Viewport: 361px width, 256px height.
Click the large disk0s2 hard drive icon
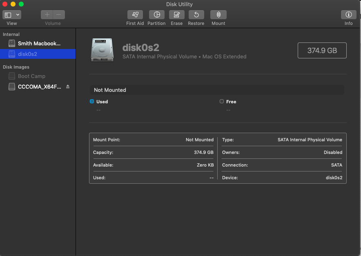[x=103, y=50]
